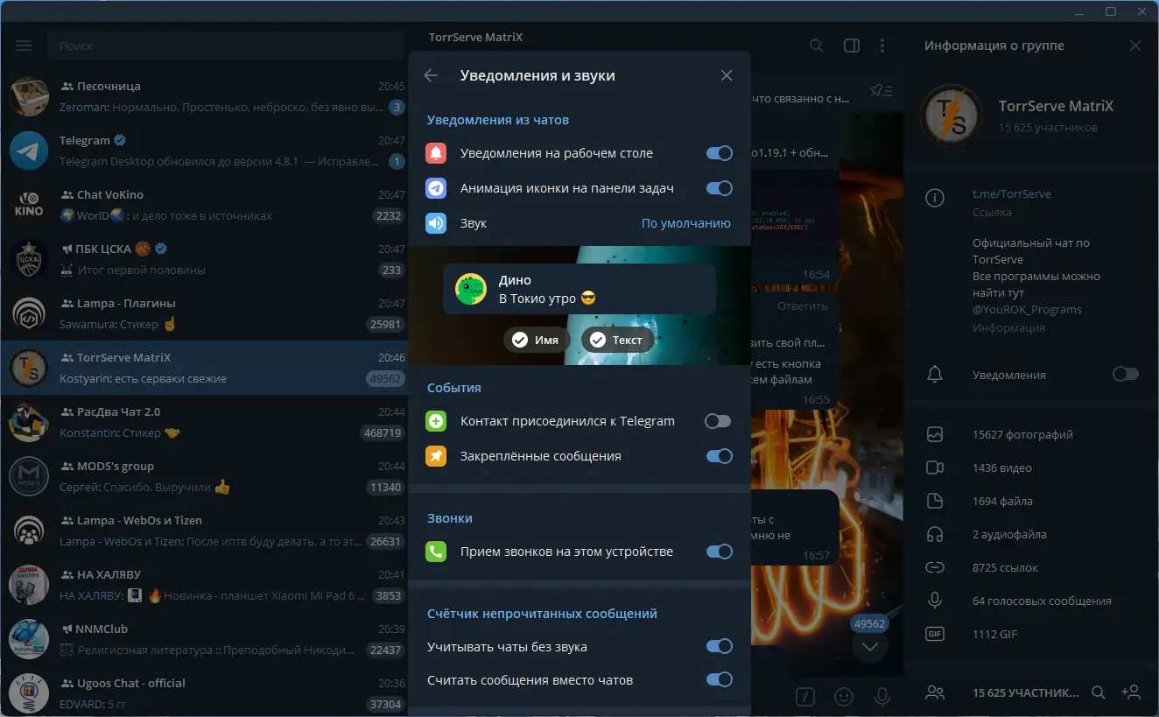Screen dimensions: 1159x717
Task: Enable contact joined Telegram toggle
Action: point(718,421)
